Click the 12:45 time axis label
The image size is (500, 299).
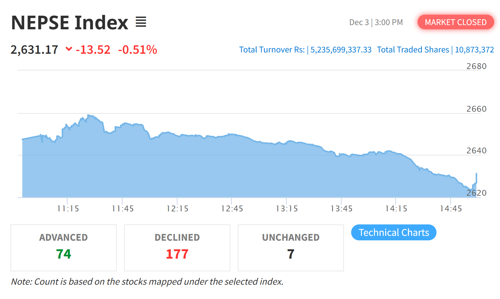pyautogui.click(x=232, y=209)
